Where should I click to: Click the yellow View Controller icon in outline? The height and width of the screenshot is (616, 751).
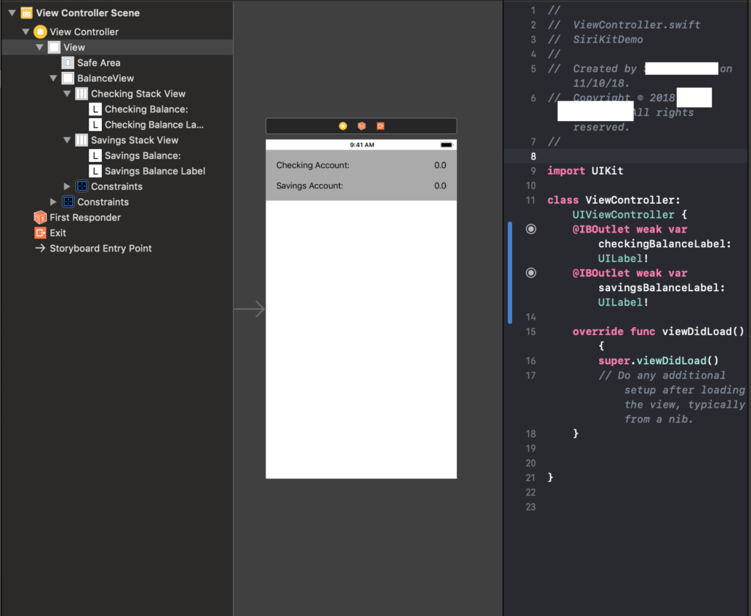tap(40, 32)
